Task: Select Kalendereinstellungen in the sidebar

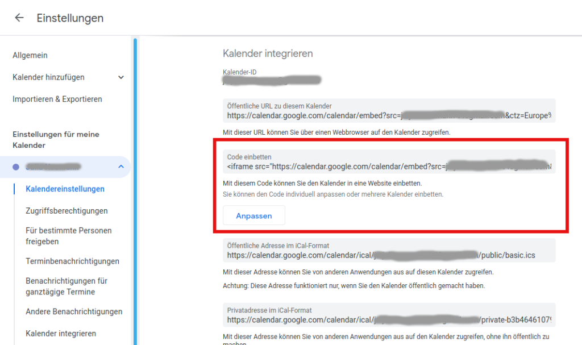Action: 65,189
